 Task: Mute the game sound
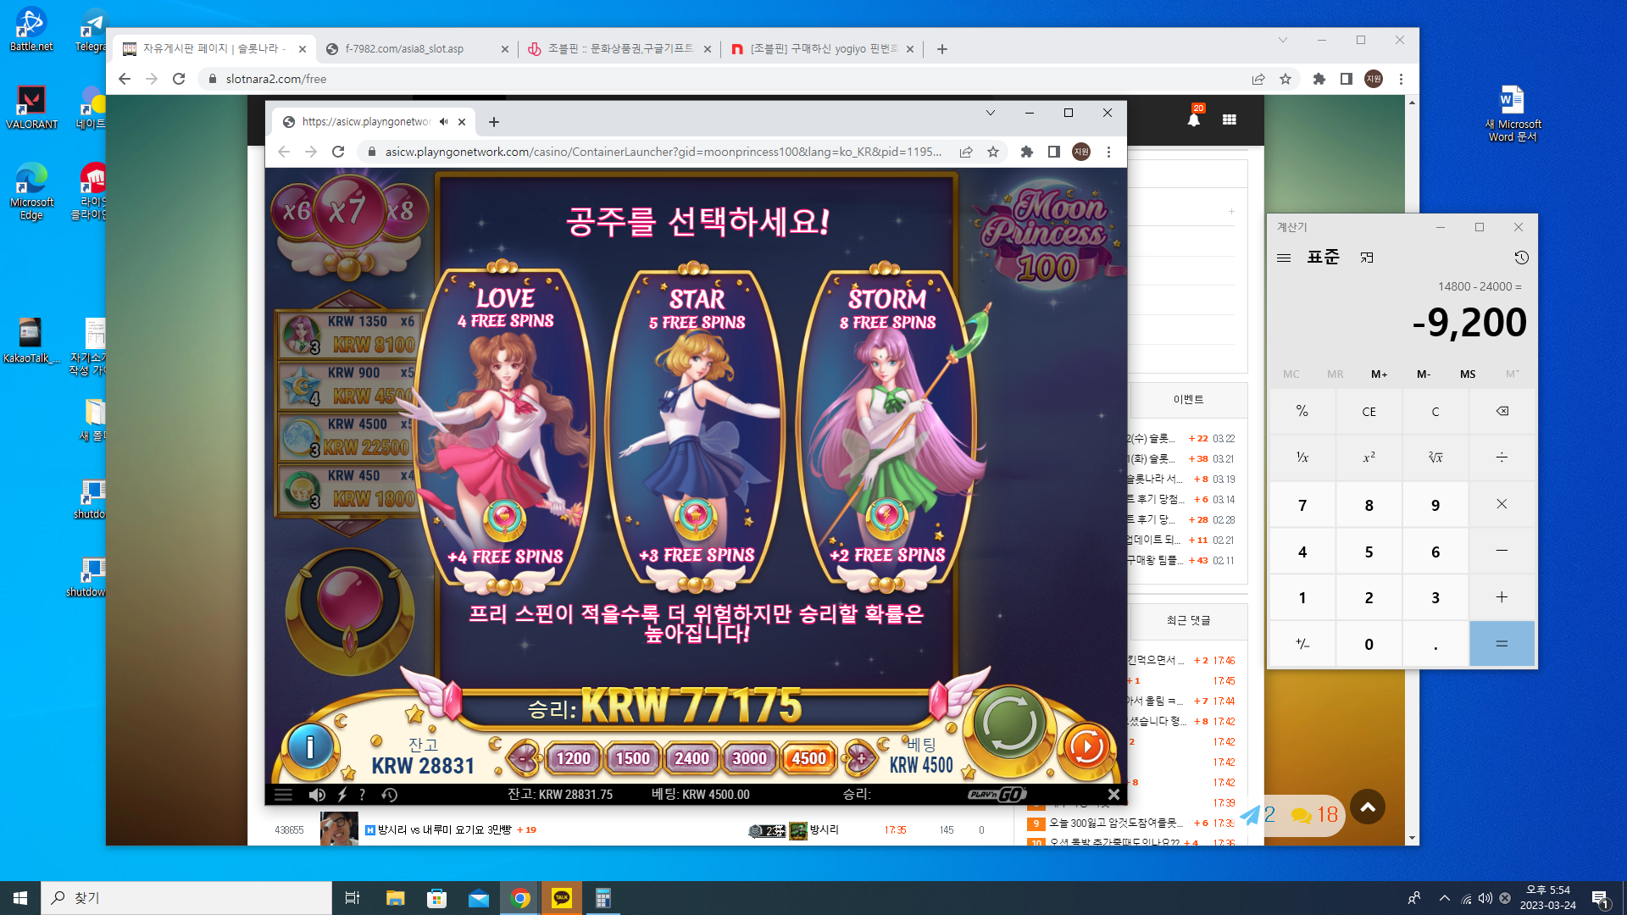317,795
